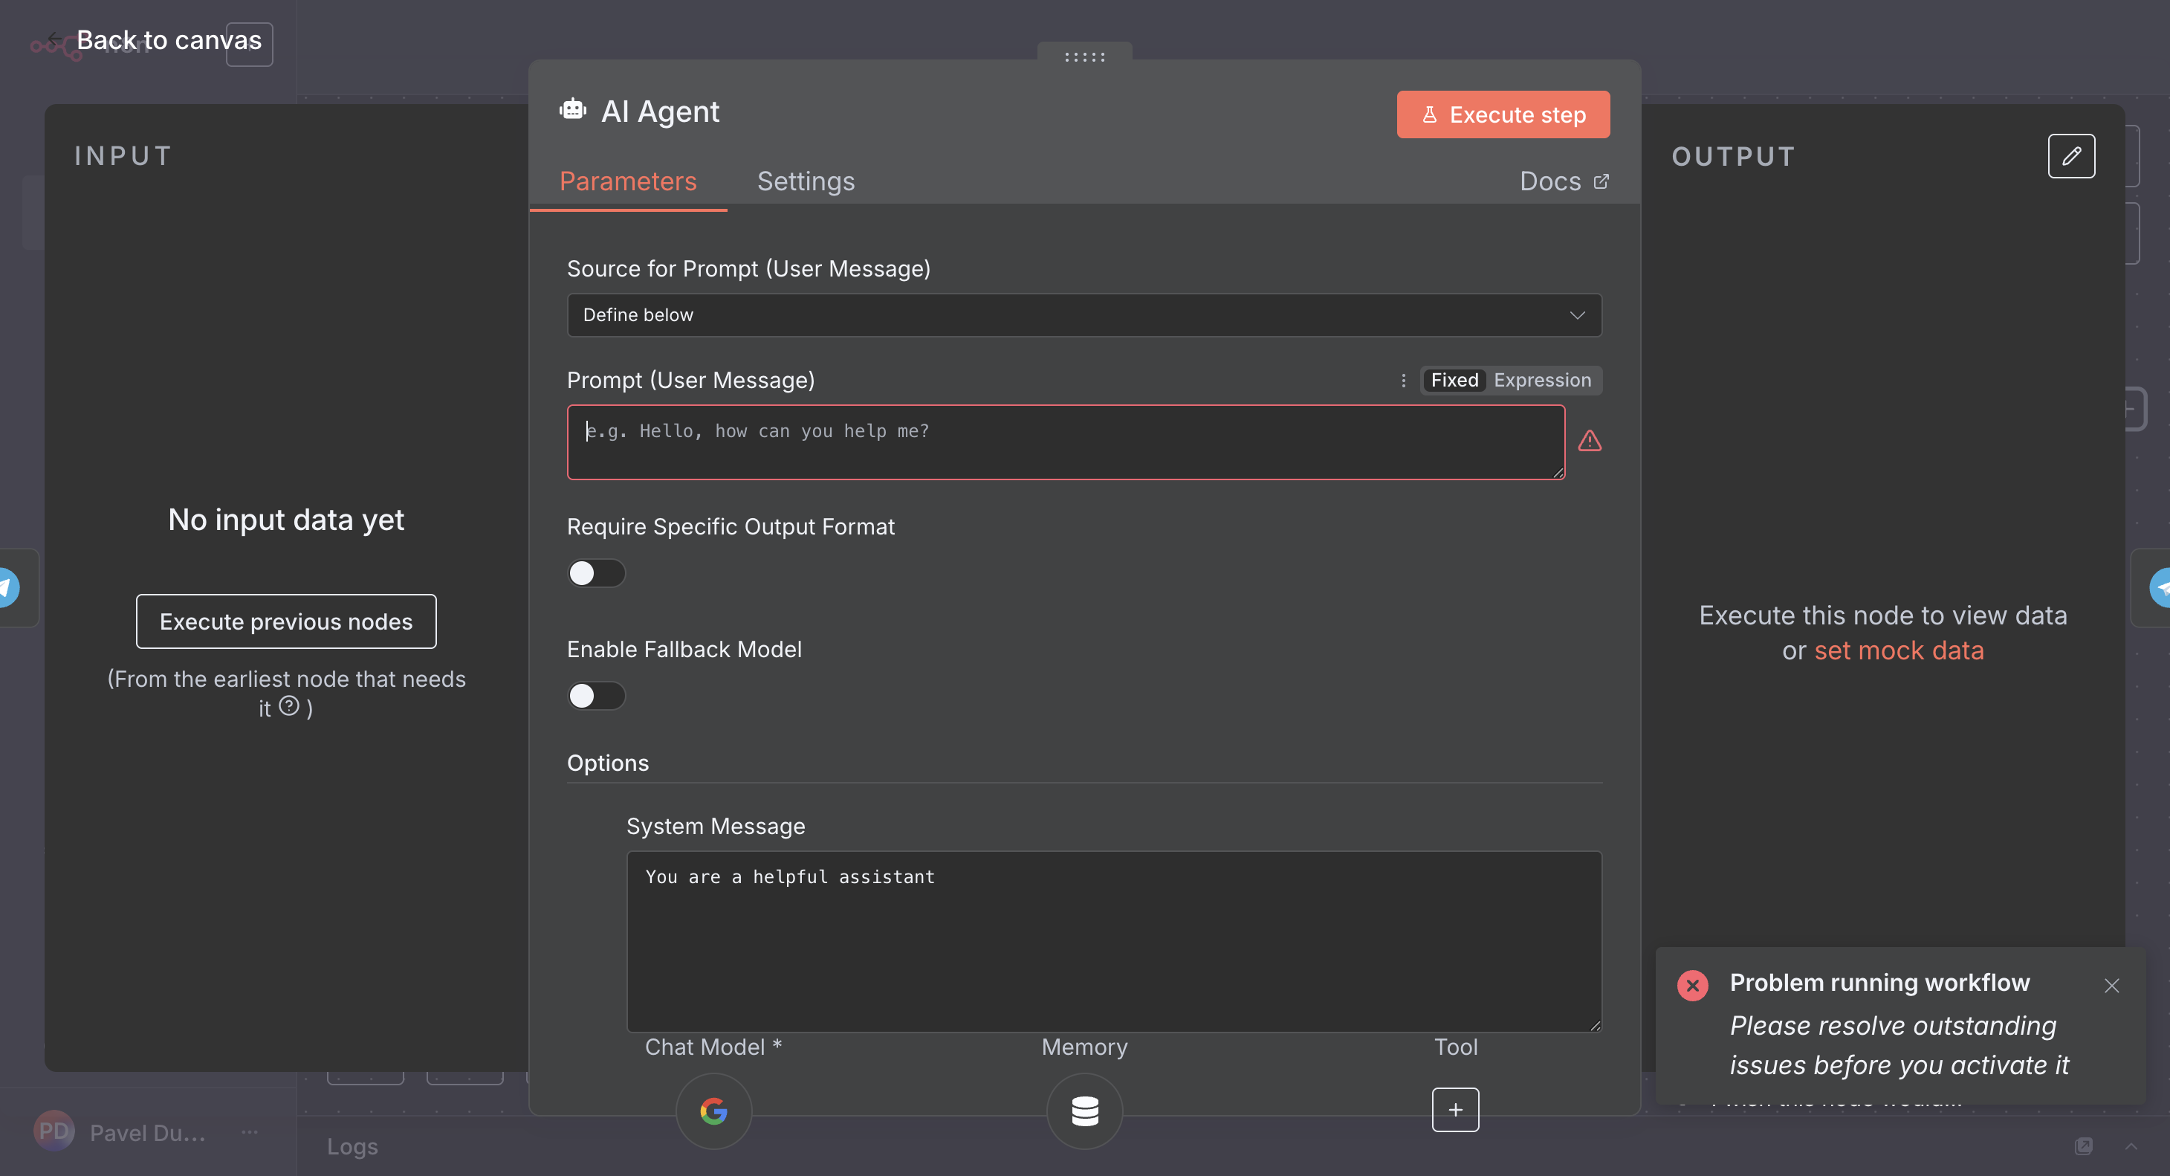The image size is (2170, 1176).
Task: Add a Tool with plus icon
Action: (1455, 1109)
